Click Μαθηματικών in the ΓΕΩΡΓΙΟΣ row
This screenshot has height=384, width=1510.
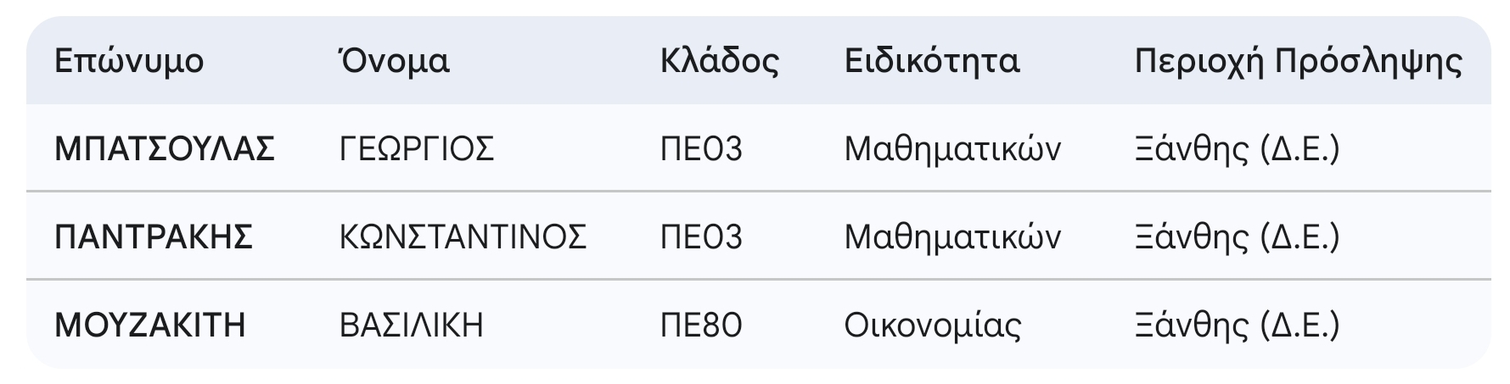tap(951, 149)
